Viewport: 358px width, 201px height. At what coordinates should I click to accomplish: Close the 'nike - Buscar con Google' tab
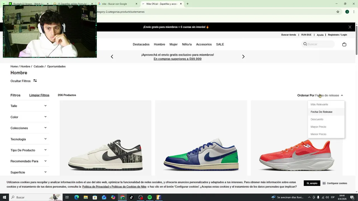pos(136,4)
